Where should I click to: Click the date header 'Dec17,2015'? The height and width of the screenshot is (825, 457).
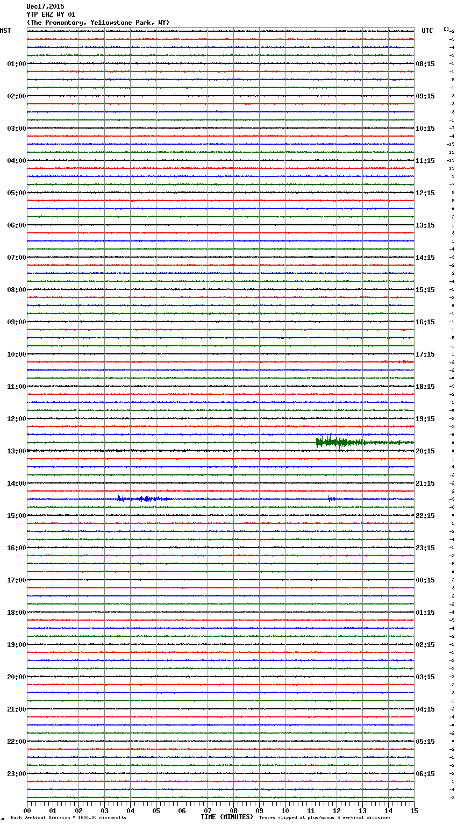pyautogui.click(x=45, y=6)
